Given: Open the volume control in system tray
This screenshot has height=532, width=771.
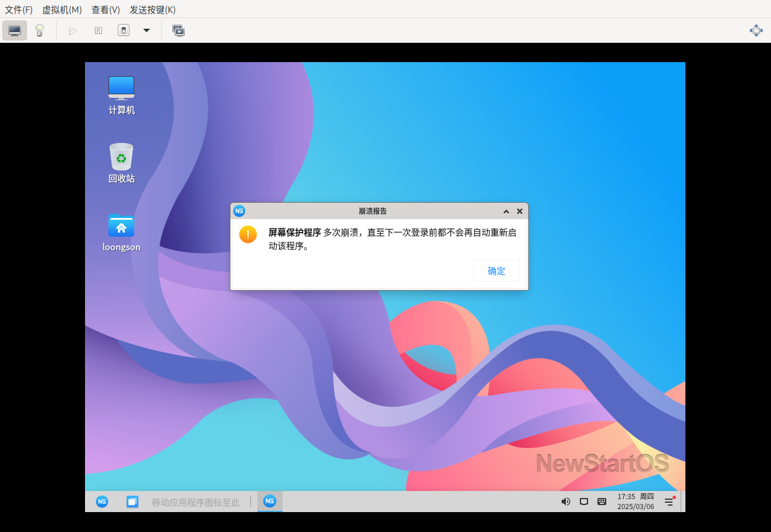Looking at the screenshot, I should 565,502.
